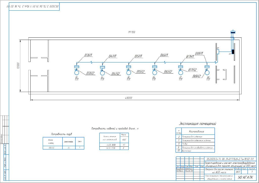The height and width of the screenshot is (183, 259).
Task: Click the circular motor symbol labeled B5H2
Action: (128, 73)
